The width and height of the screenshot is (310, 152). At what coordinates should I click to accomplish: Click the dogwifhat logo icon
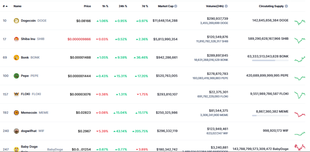(16, 131)
